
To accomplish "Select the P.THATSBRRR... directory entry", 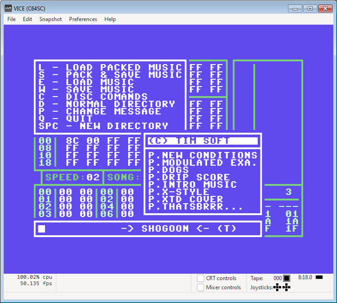I will [196, 206].
